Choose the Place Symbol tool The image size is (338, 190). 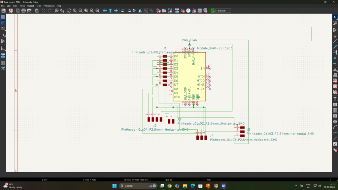click(335, 30)
